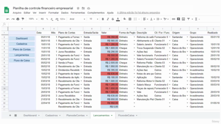Click the filter icon
This screenshot has height=124, width=221.
click(x=189, y=19)
